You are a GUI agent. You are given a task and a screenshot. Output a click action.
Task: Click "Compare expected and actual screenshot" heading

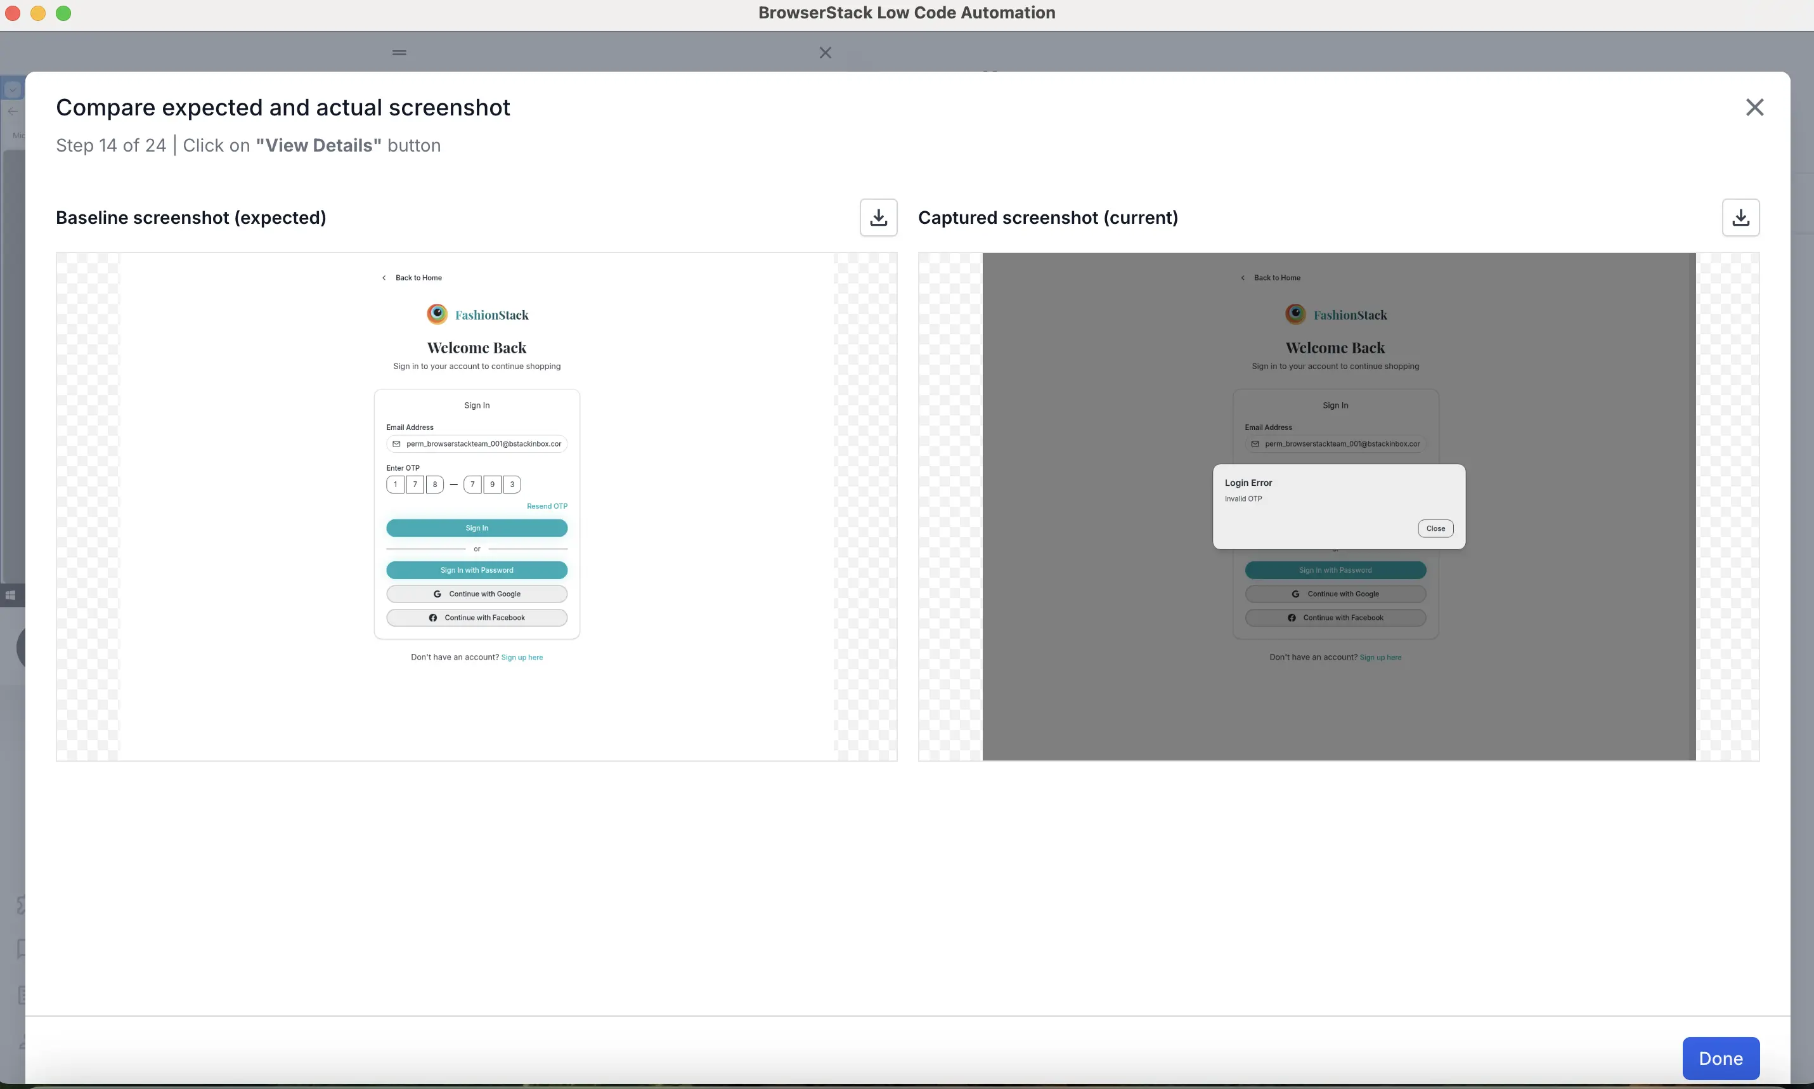point(282,107)
